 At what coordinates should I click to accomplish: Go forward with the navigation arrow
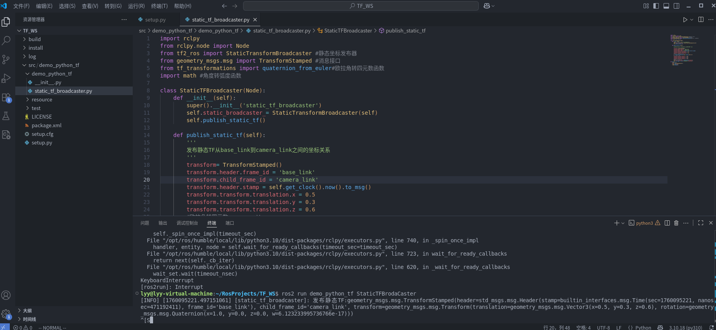235,6
